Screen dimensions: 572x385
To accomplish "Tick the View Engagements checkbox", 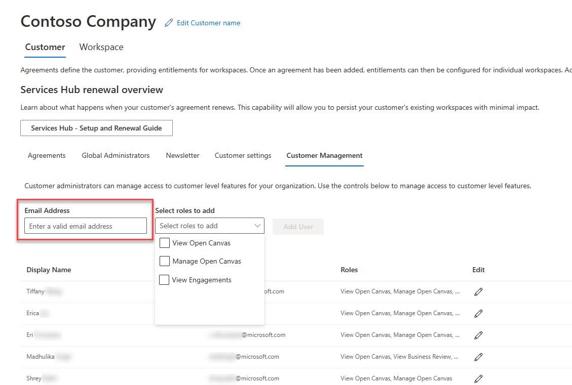I will (x=165, y=280).
